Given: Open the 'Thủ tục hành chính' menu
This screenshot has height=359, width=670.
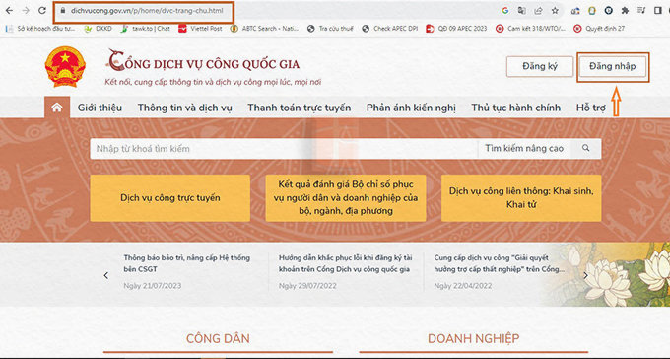Looking at the screenshot, I should click(x=515, y=108).
